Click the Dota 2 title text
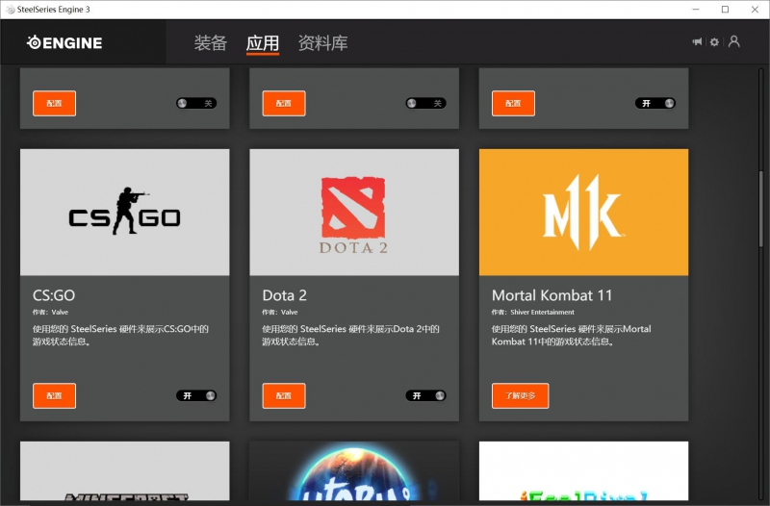770x506 pixels. [284, 295]
